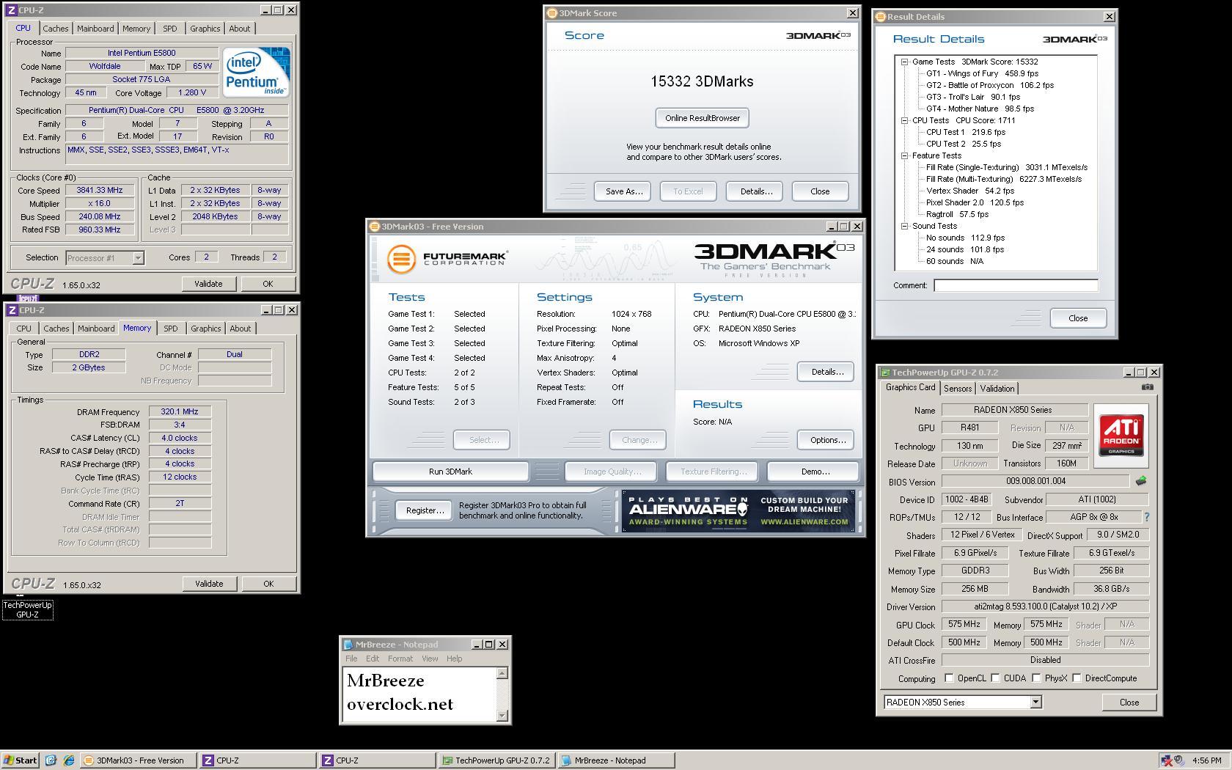Image resolution: width=1232 pixels, height=770 pixels.
Task: Switch to the Validation tab in GPU-Z
Action: 997,389
